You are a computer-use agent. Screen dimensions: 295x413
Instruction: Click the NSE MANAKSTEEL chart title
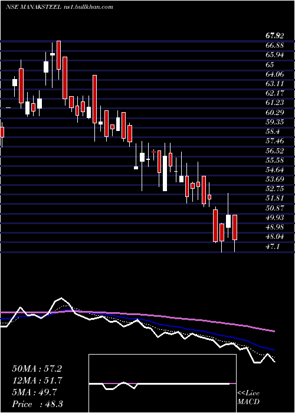click(59, 7)
